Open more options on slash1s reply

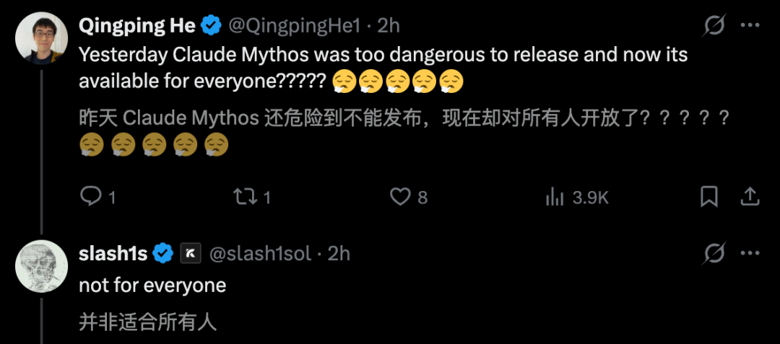click(750, 253)
